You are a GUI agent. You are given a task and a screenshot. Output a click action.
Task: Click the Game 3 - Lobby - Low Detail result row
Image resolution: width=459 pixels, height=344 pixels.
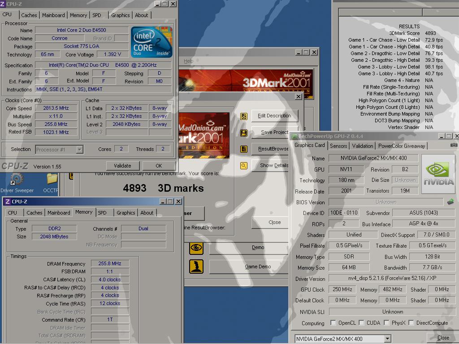tap(399, 67)
